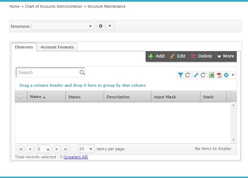Click the blue funnel filter icon
This screenshot has width=248, height=178.
point(180,75)
